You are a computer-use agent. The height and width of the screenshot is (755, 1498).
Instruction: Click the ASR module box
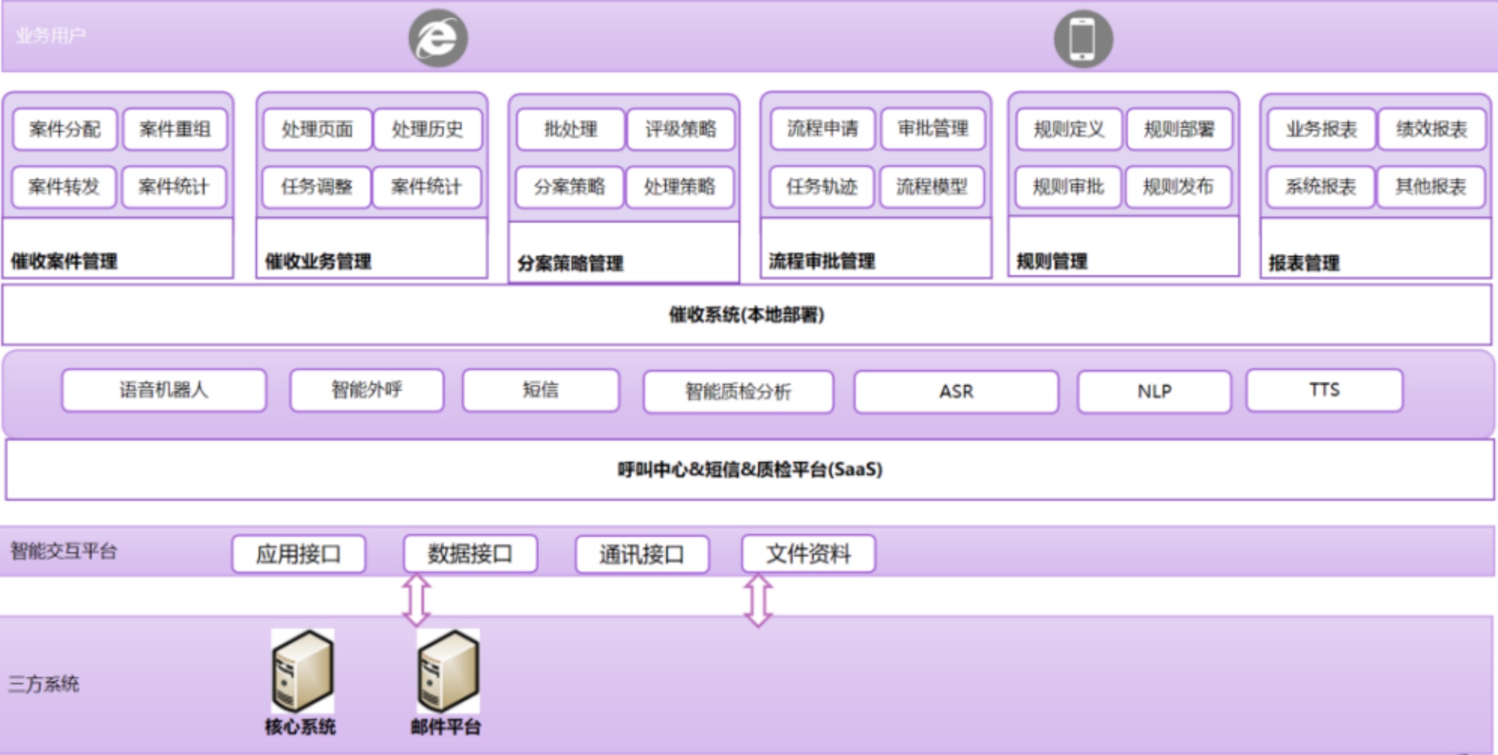[956, 392]
